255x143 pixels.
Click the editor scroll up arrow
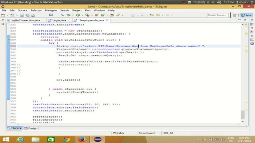(243, 25)
